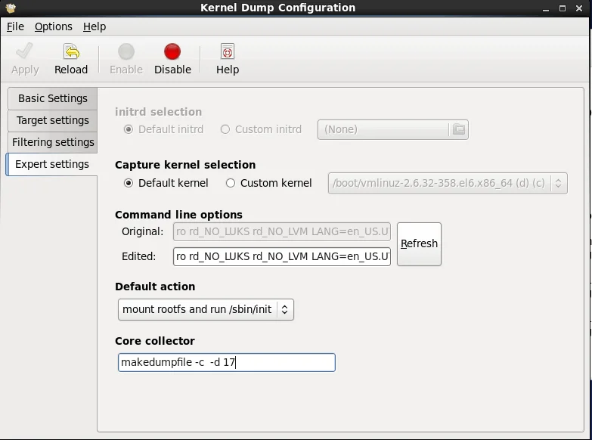Expand the Default action dropdown
Screen dimensions: 592x440
206,309
